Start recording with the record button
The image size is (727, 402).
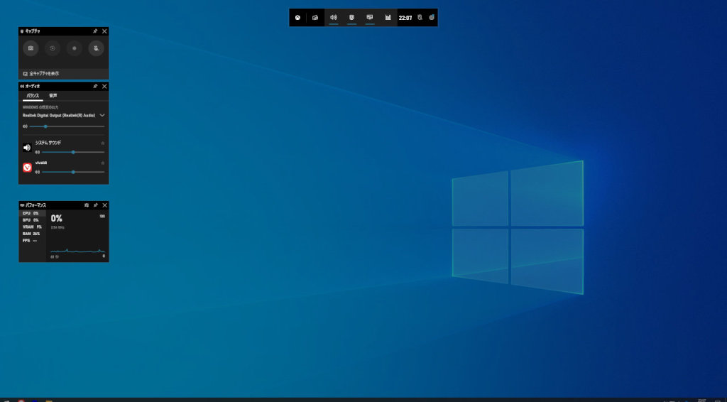74,48
